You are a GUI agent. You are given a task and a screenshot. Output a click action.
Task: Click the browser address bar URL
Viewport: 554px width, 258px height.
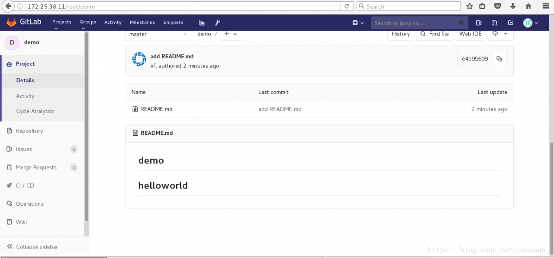click(61, 6)
